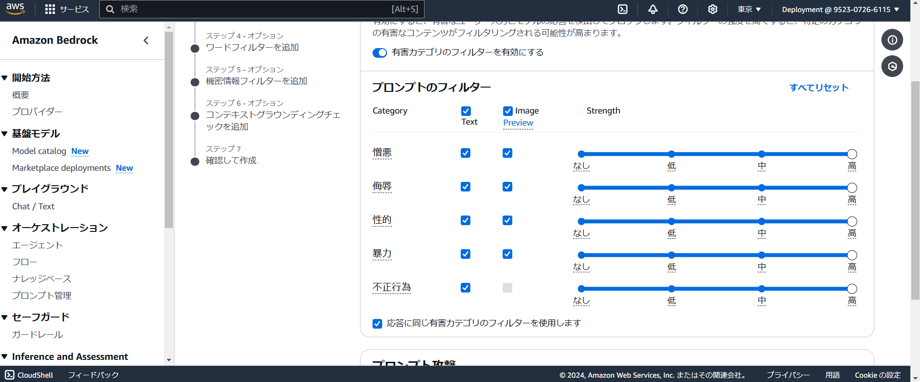Open Model catalog in the sidebar
The height and width of the screenshot is (382, 920).
pyautogui.click(x=39, y=151)
